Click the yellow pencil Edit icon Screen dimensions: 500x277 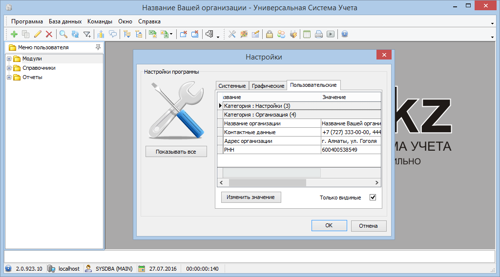pos(38,34)
